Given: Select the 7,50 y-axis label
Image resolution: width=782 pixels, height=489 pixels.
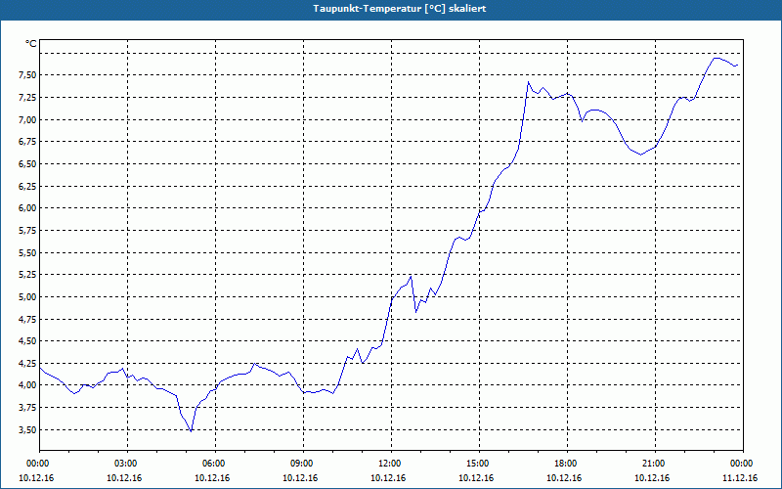Looking at the screenshot, I should [x=27, y=75].
